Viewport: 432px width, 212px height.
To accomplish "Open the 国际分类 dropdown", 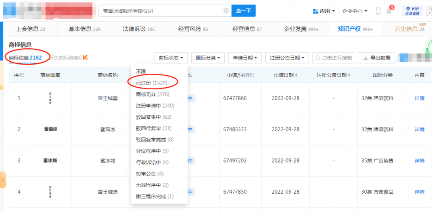I will (208, 58).
